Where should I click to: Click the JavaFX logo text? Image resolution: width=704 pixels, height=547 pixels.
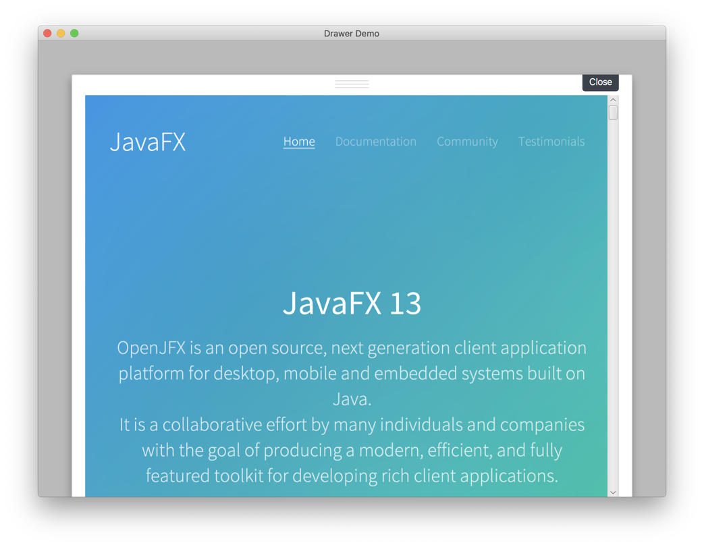pyautogui.click(x=148, y=142)
